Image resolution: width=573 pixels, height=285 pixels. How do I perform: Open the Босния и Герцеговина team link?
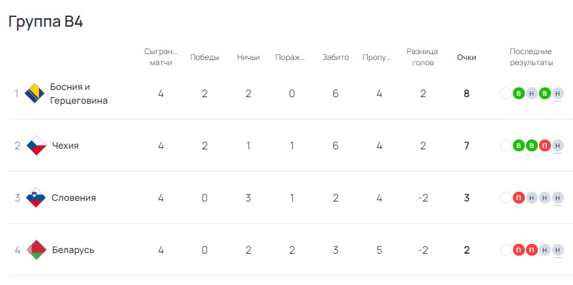(x=79, y=93)
